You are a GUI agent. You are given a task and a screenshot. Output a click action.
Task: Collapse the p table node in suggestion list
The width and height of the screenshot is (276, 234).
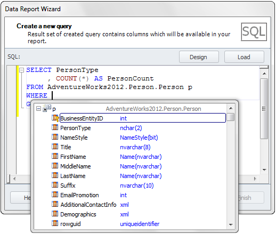(x=38, y=108)
